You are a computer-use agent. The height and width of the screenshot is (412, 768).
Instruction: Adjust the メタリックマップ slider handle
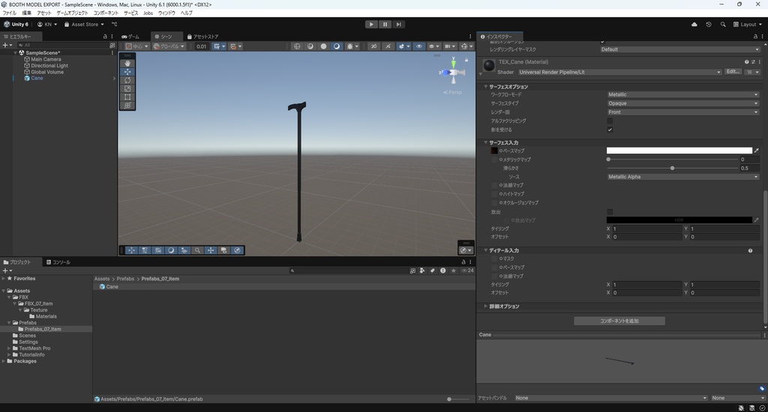coord(608,160)
